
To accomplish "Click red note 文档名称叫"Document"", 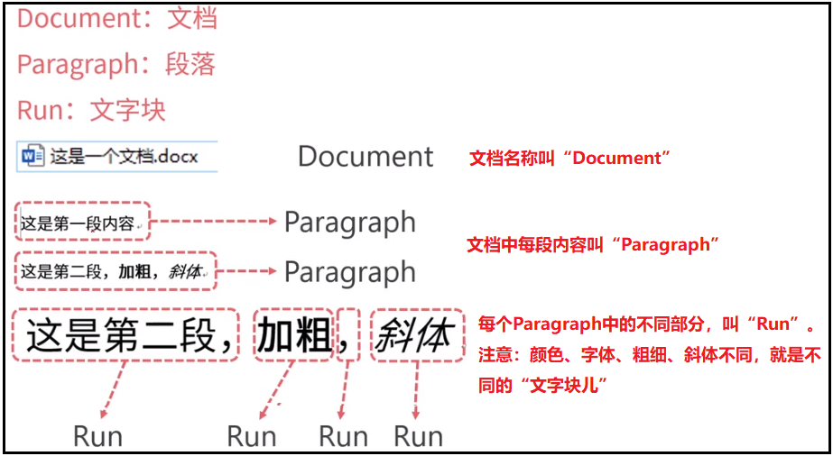I will [569, 158].
